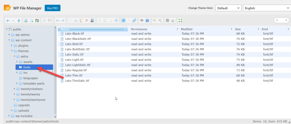291x124 pixels.
Task: Open the Sort options icon
Action: 173,20
